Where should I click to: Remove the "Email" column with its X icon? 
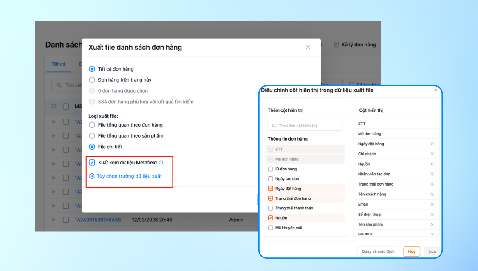tap(432, 204)
